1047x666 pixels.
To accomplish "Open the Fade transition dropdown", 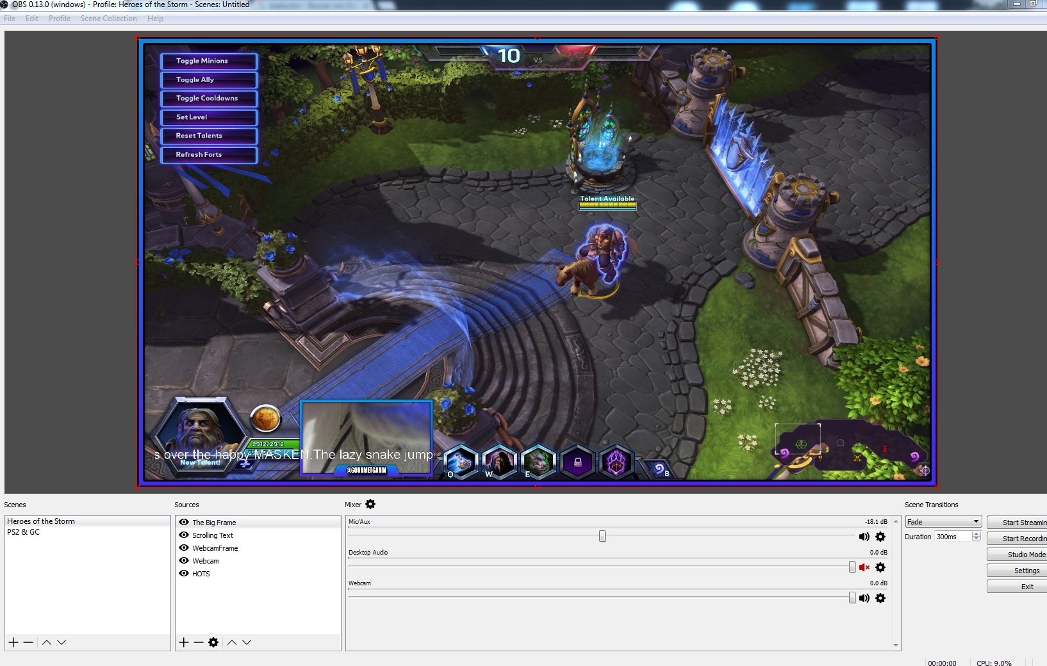I will 943,522.
